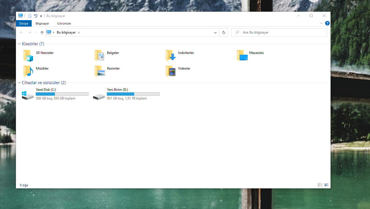This screenshot has height=209, width=370.
Task: Go up one level with up arrow
Action: (42, 32)
